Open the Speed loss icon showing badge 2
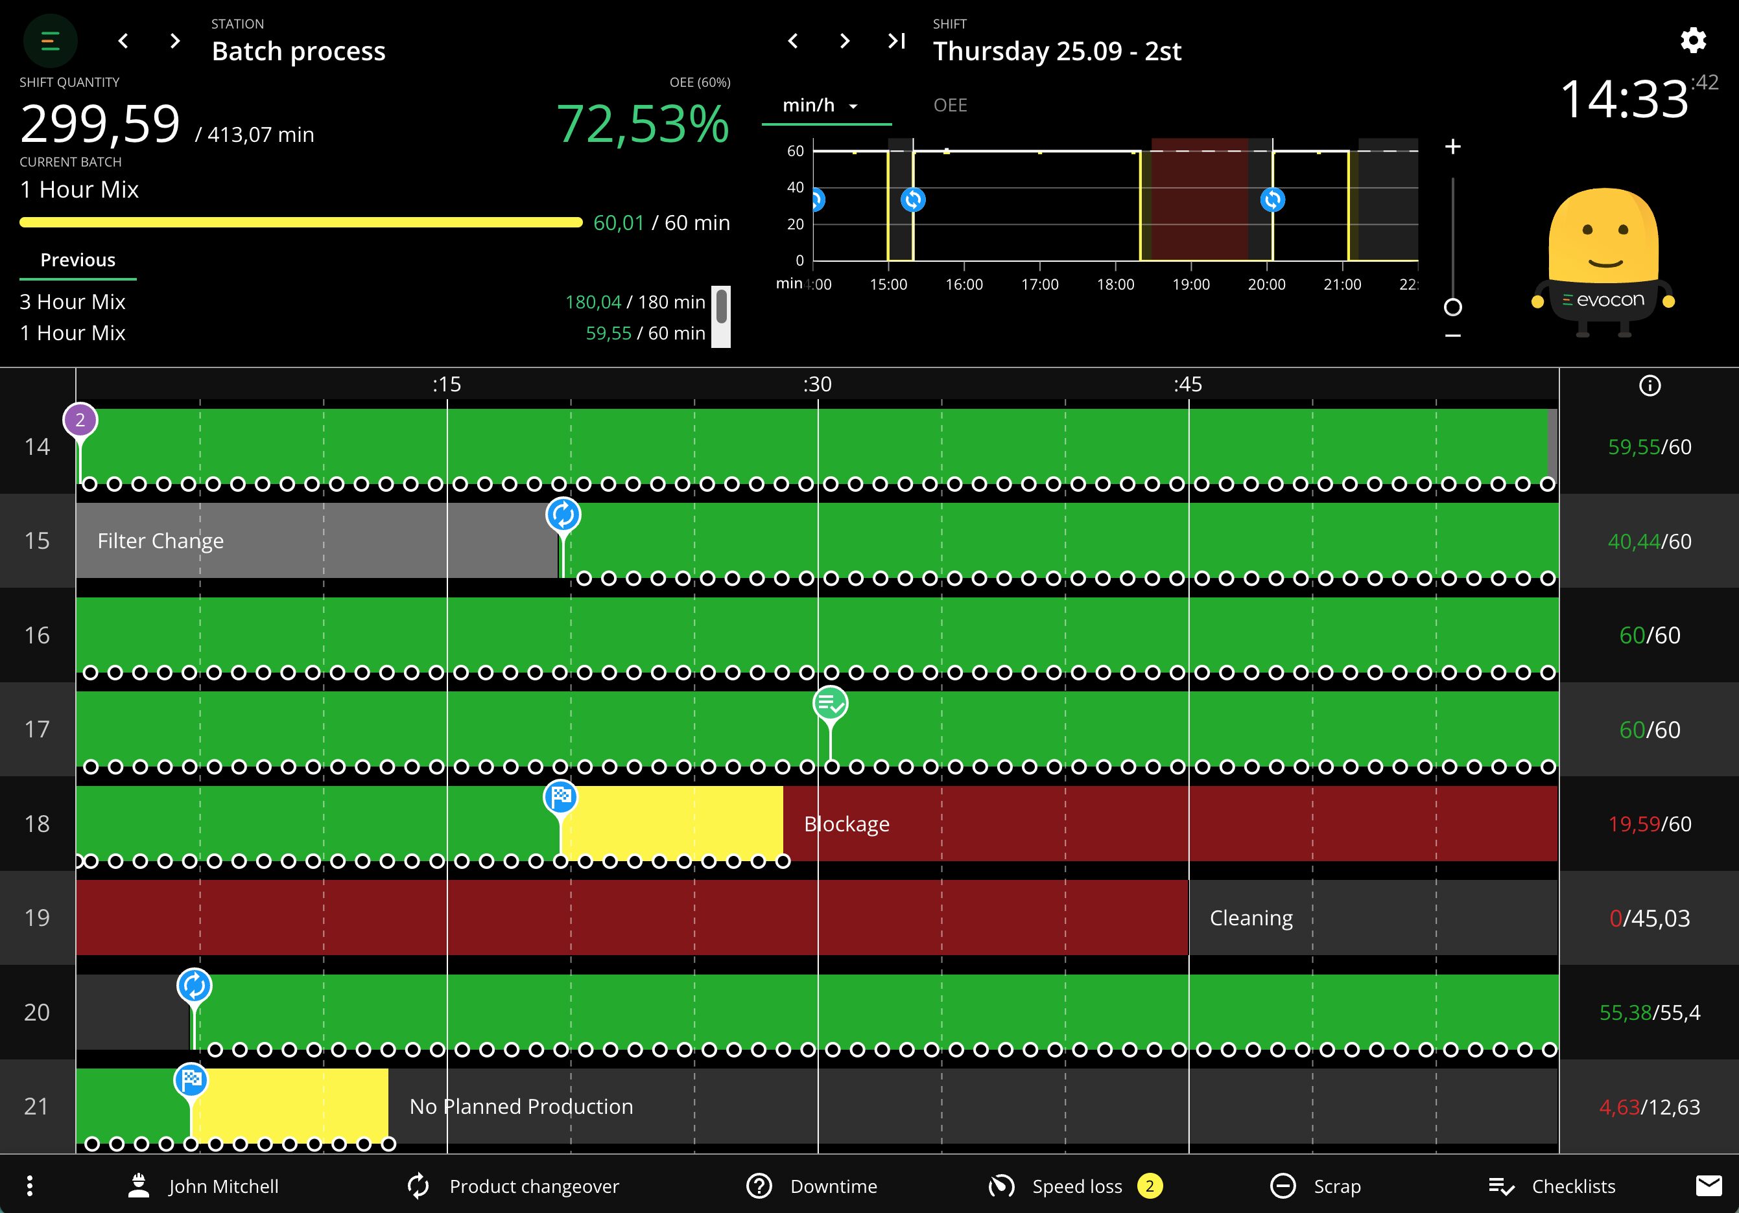 [x=1001, y=1186]
